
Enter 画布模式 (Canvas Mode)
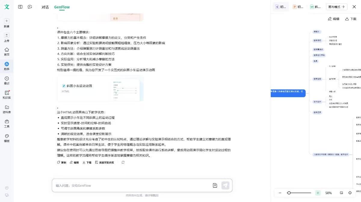(x=336, y=6)
